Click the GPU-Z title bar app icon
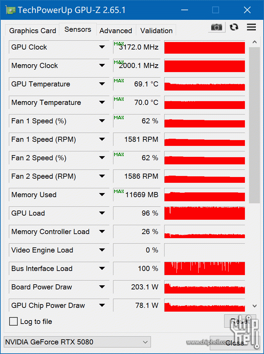The image size is (264, 354). [10, 10]
